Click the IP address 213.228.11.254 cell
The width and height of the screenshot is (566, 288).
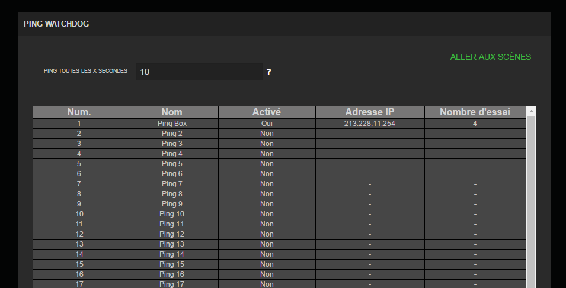pyautogui.click(x=370, y=124)
